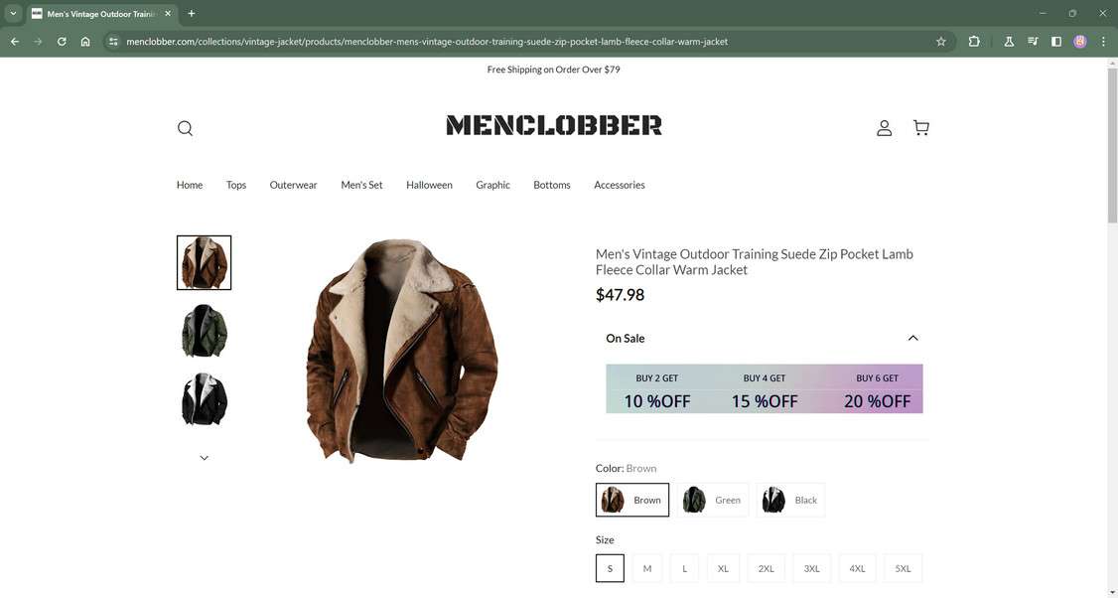Collapse the On Sale section
The height and width of the screenshot is (598, 1118).
(911, 338)
